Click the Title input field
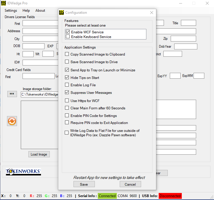Image resolution: width=214 pixels, height=200 pixels. point(189,23)
